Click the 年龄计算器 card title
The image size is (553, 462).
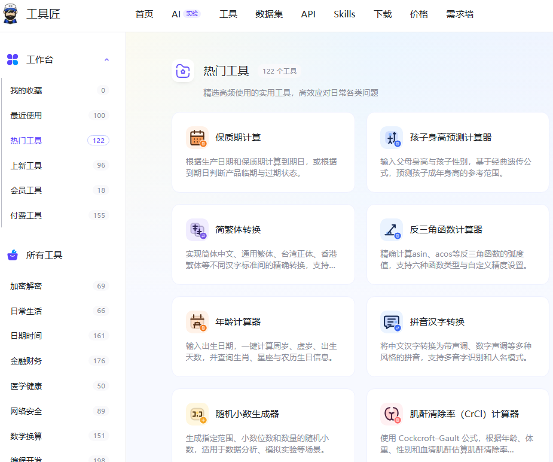tap(238, 321)
